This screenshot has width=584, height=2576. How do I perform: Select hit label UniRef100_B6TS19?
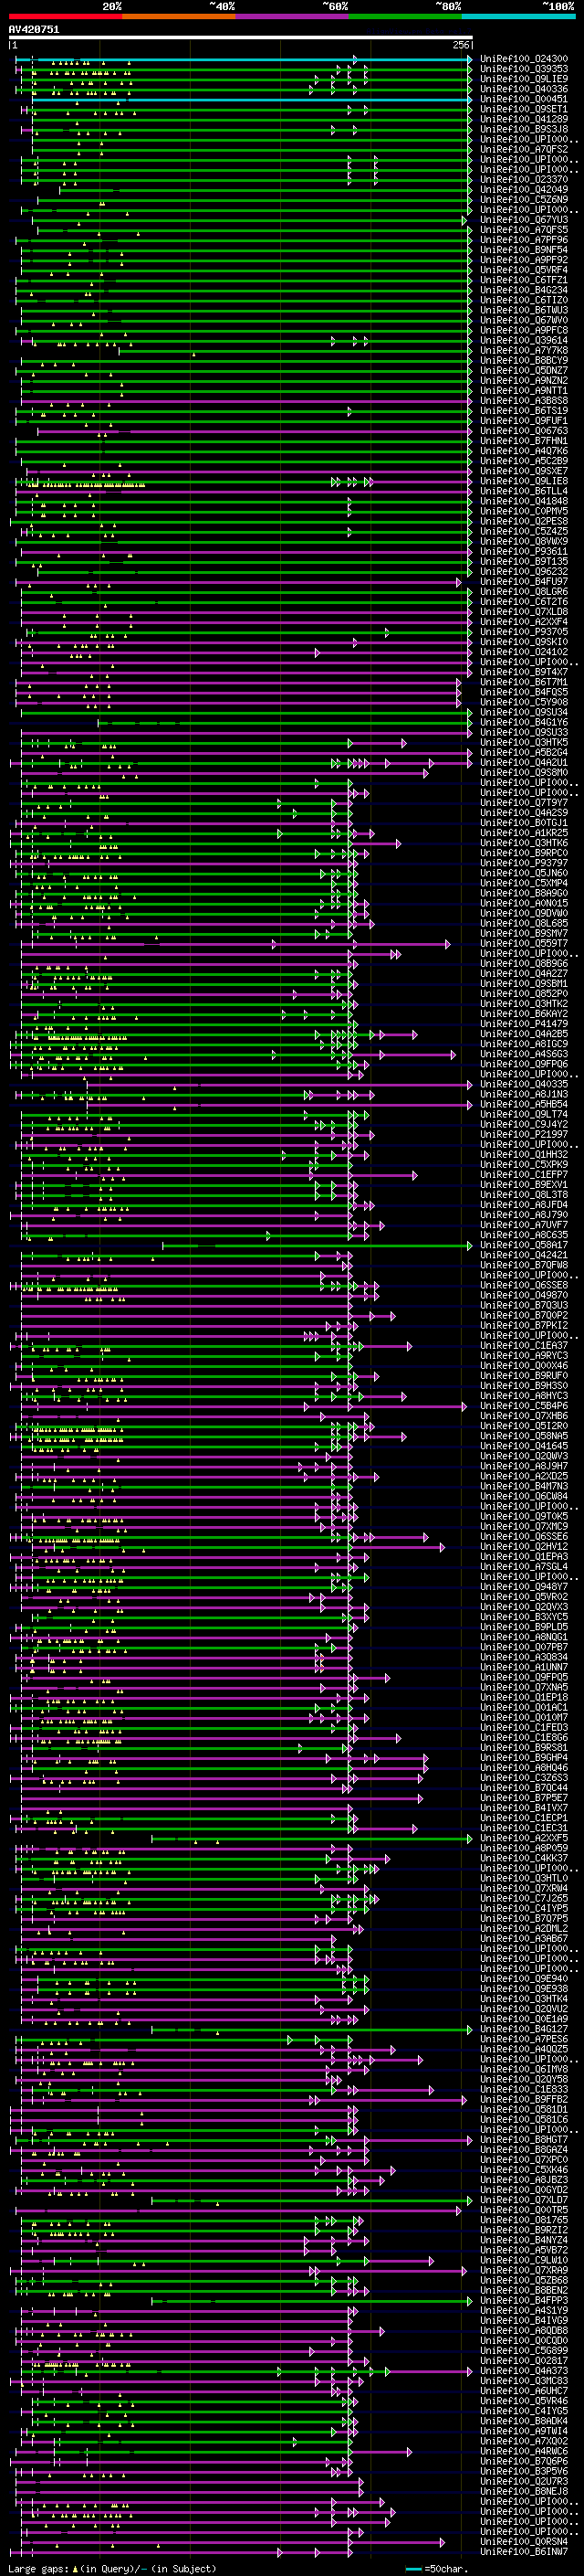(524, 411)
